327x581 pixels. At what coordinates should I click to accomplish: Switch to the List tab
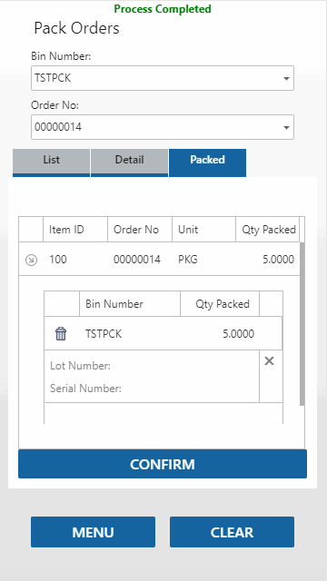point(51,162)
